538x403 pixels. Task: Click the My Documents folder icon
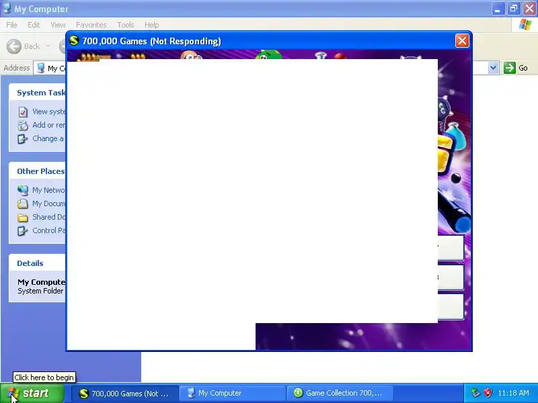[x=23, y=204]
